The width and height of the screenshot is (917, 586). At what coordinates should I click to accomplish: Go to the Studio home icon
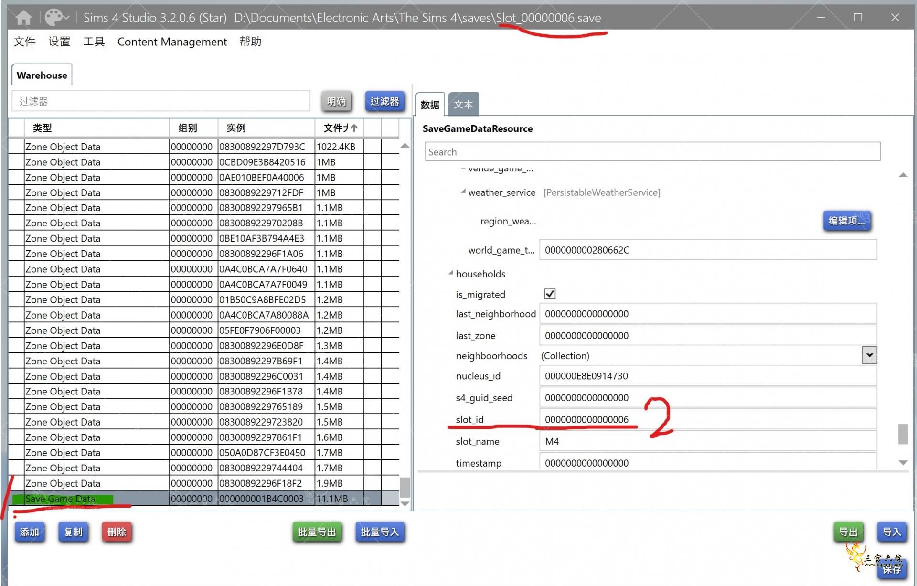23,18
